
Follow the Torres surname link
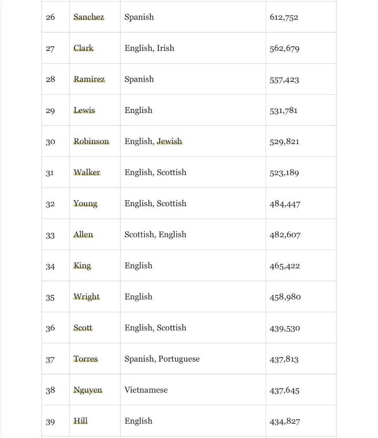tap(86, 359)
